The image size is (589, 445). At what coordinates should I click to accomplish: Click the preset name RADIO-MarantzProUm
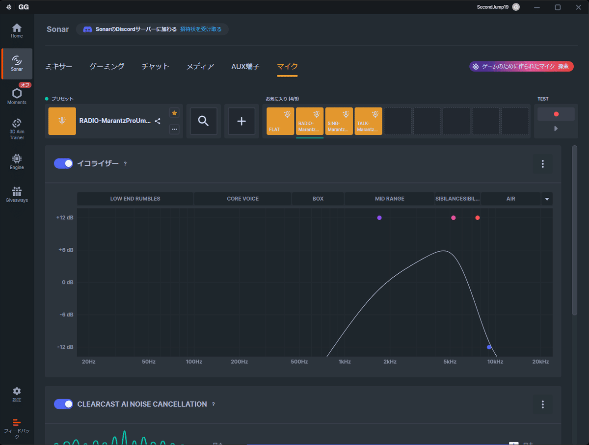115,121
